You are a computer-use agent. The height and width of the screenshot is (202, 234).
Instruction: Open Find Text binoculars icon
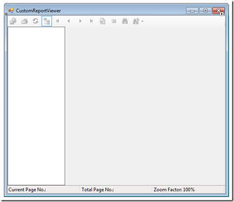coord(125,21)
